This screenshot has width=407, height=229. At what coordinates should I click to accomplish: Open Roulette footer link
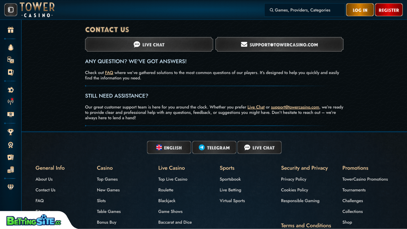point(166,190)
